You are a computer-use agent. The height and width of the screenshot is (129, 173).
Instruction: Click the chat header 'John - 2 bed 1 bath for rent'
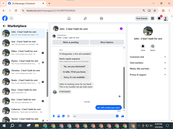pyautogui.click(x=73, y=29)
